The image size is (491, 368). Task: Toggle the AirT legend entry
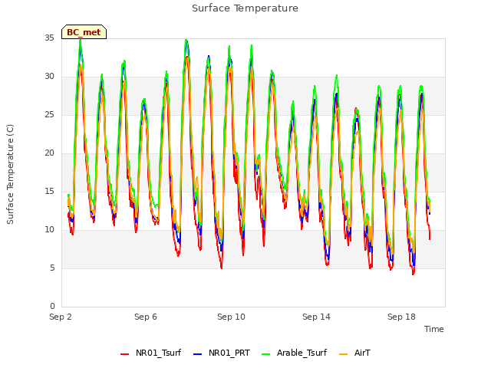click(x=354, y=353)
